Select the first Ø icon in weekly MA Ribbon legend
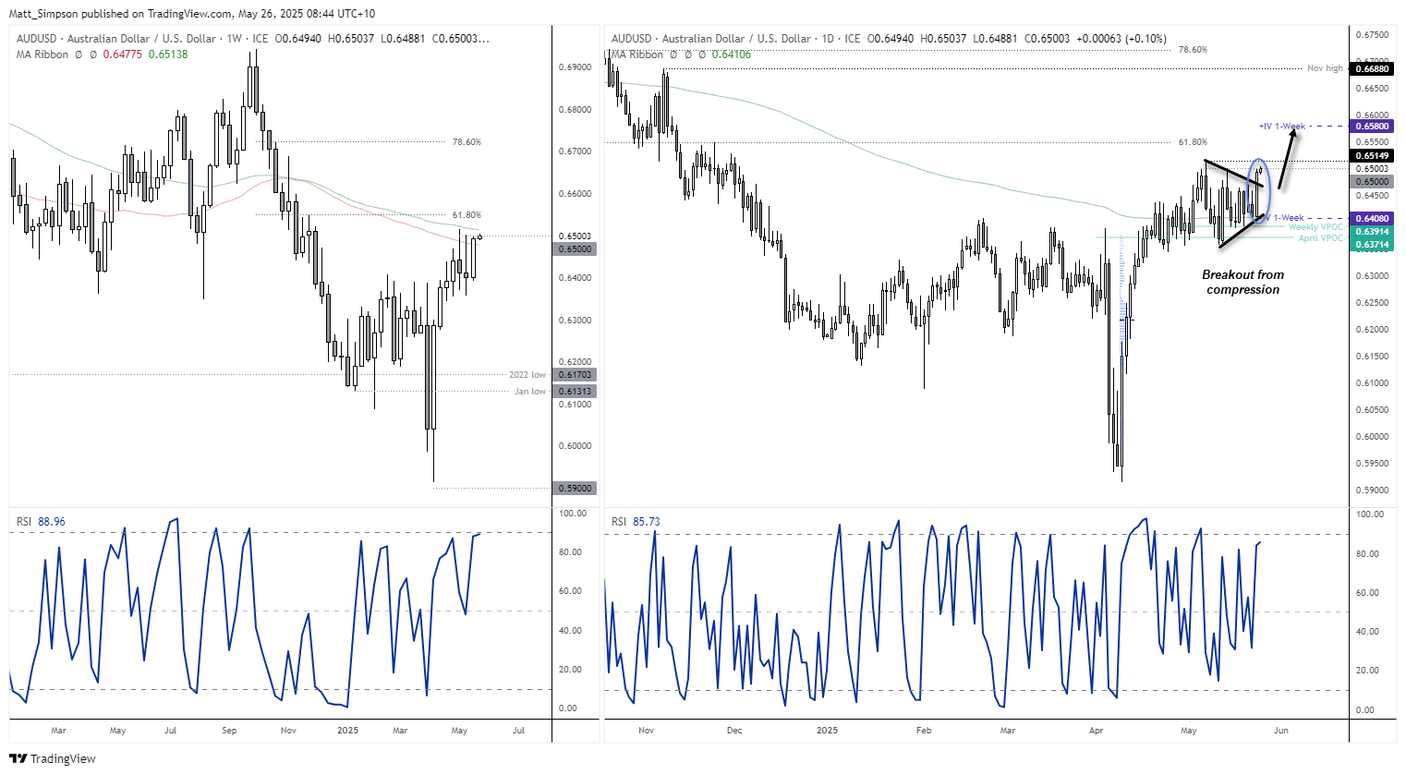The width and height of the screenshot is (1406, 775). (79, 54)
